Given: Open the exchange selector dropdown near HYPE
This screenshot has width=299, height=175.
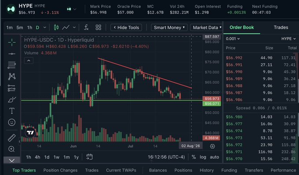Looking at the screenshot, I should tap(75, 9).
